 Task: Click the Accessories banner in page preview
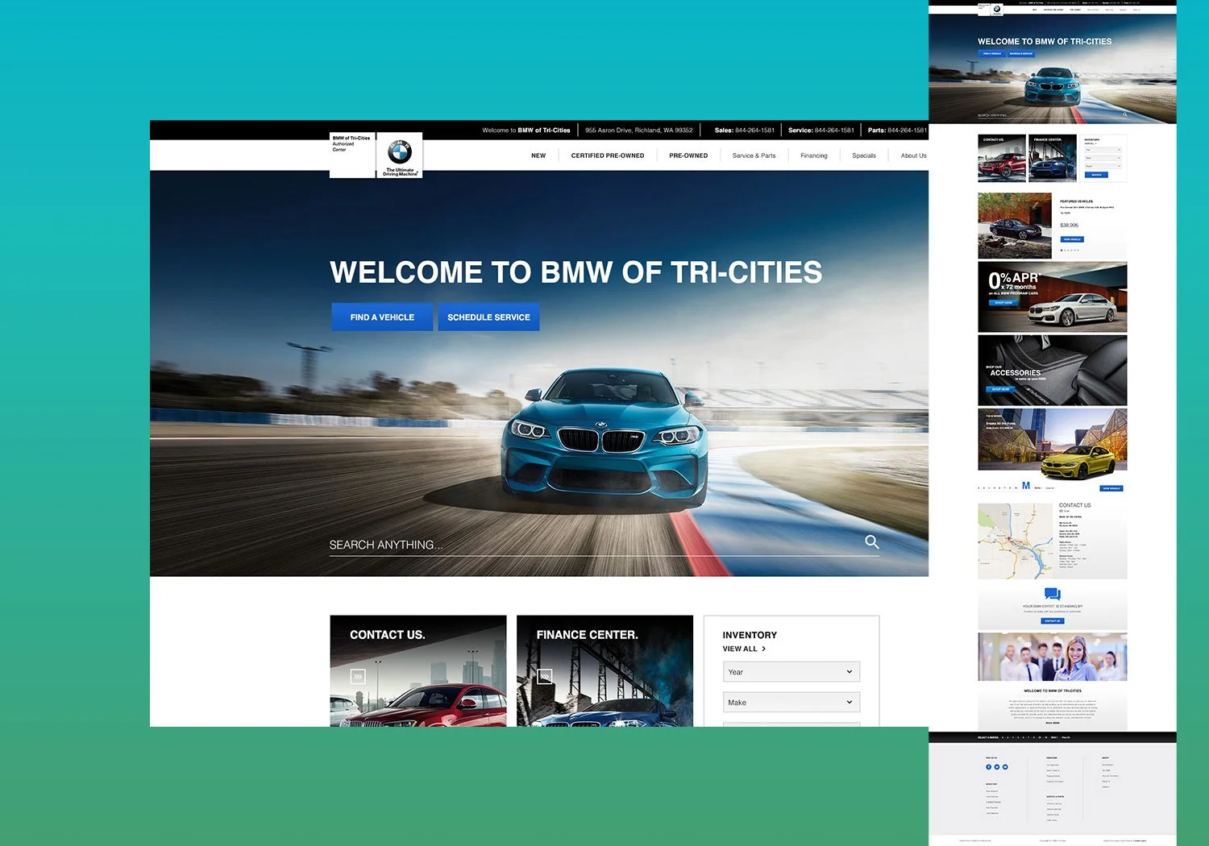[x=1053, y=371]
